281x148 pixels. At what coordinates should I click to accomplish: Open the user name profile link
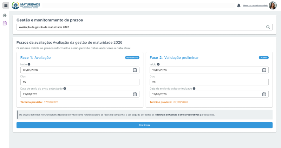255,6
